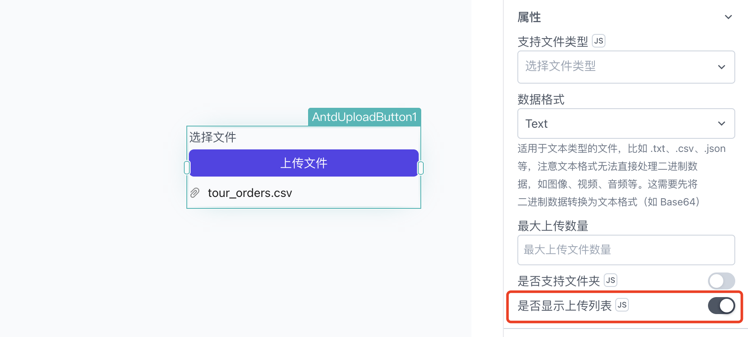The width and height of the screenshot is (748, 337).
Task: Click the left resize handle of the upload widget
Action: click(187, 168)
